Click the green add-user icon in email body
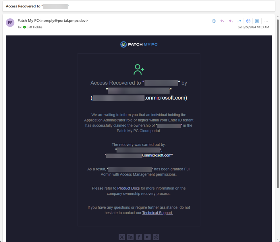This screenshot has width=280, height=242. click(139, 69)
